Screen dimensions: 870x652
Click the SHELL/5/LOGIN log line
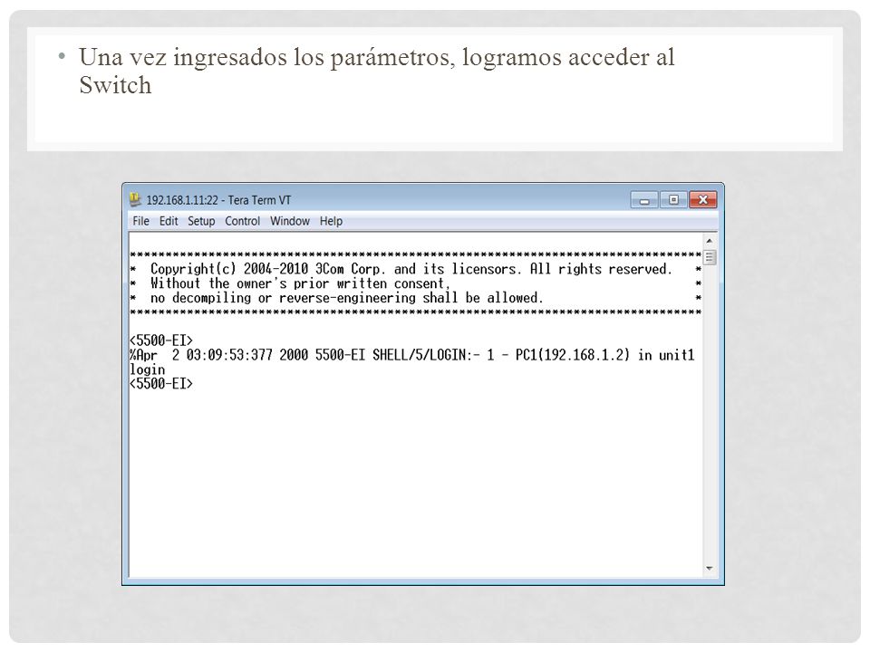click(411, 355)
